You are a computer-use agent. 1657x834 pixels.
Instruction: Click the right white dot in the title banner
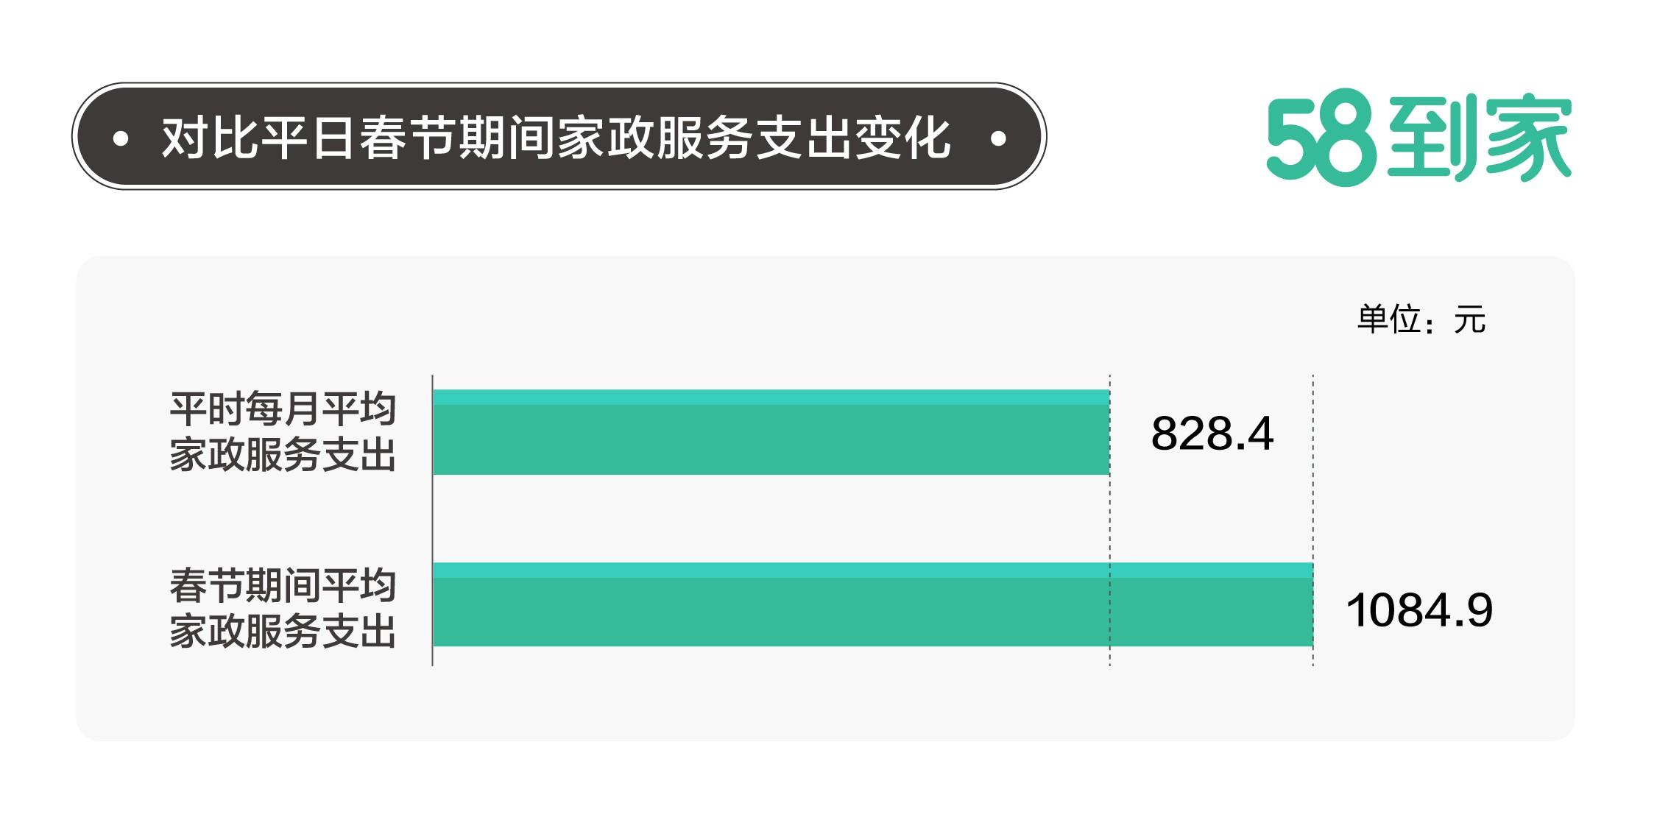coord(998,138)
